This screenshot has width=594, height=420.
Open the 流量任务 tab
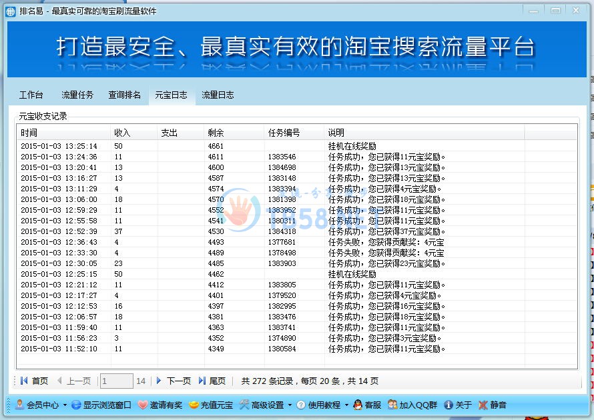coord(77,95)
